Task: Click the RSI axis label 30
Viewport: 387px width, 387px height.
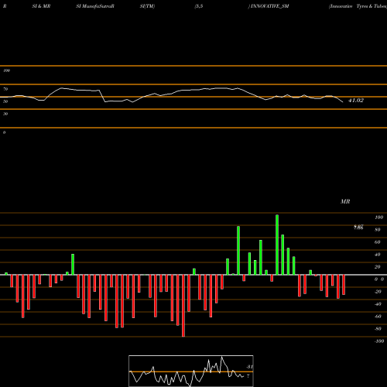Action: pyautogui.click(x=5, y=114)
